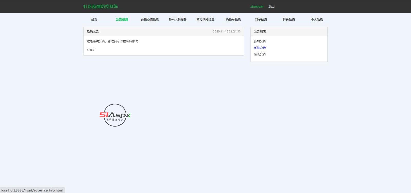Go to 个人信息 profile page
The image size is (411, 193).
coord(317,20)
